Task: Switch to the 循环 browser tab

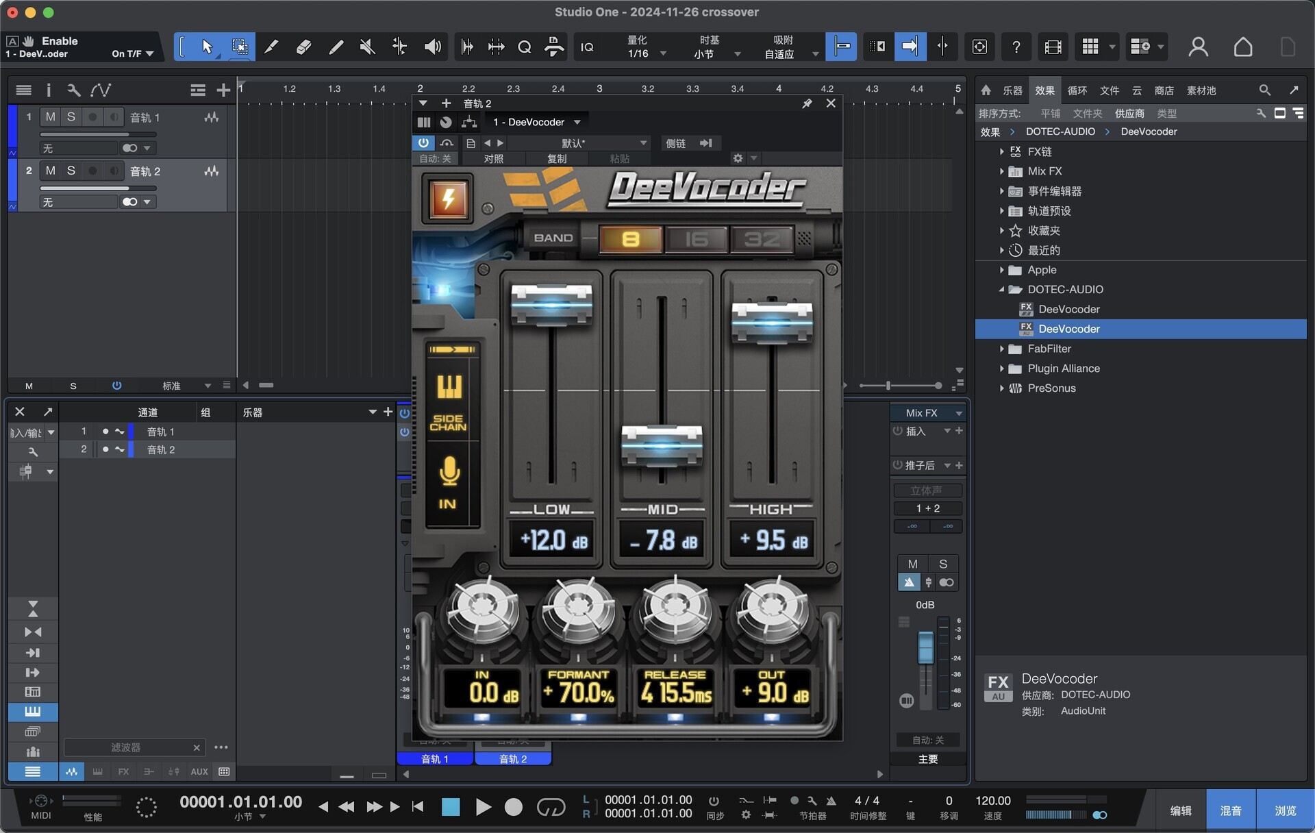Action: coord(1077,90)
